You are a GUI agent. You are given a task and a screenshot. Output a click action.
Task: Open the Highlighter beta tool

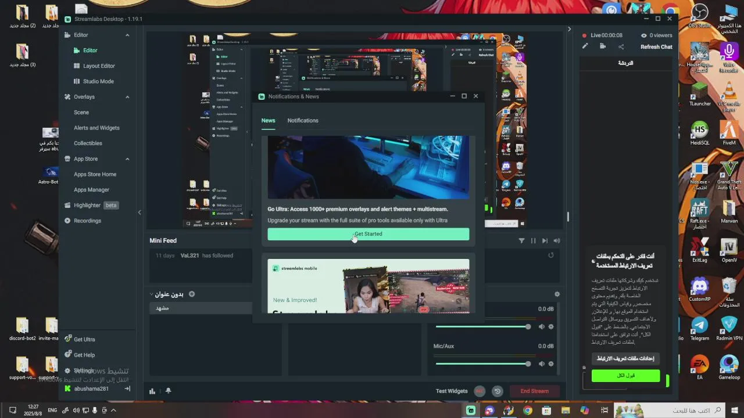91,205
